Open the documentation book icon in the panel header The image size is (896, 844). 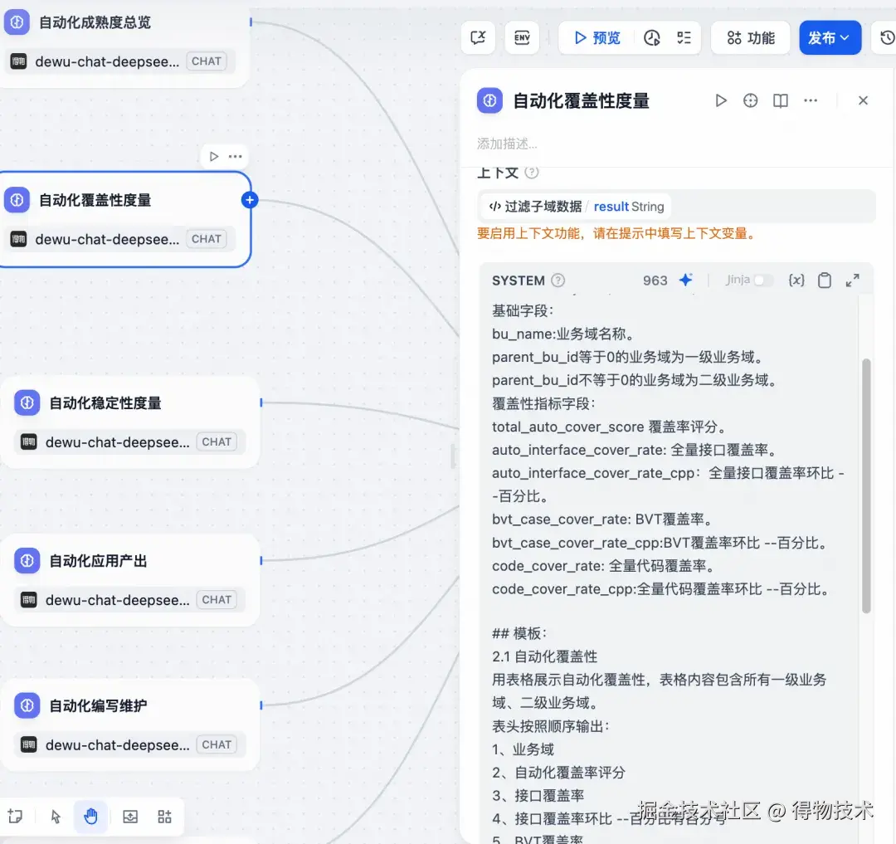pyautogui.click(x=780, y=100)
